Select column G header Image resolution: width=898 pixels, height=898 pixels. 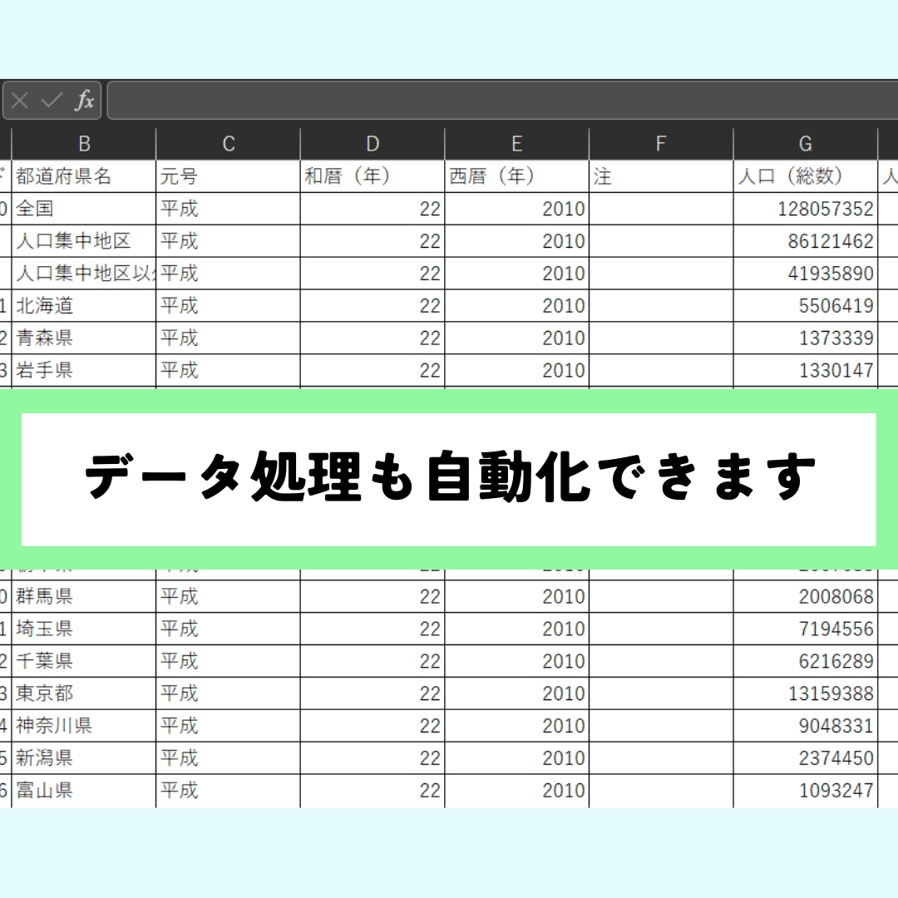tap(806, 144)
